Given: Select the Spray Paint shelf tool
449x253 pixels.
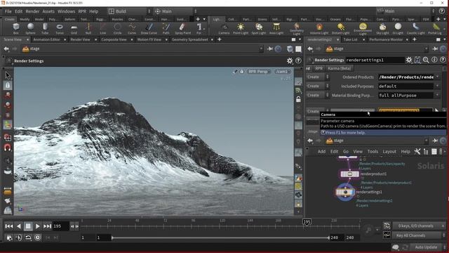Looking at the screenshot, I should click(182, 29).
